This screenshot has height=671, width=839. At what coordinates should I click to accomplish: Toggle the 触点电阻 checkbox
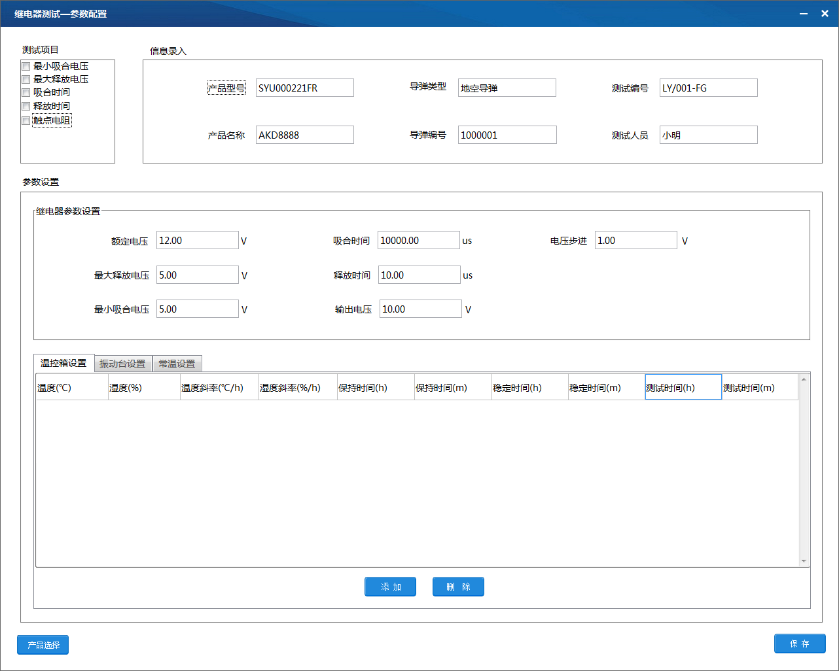click(x=26, y=120)
